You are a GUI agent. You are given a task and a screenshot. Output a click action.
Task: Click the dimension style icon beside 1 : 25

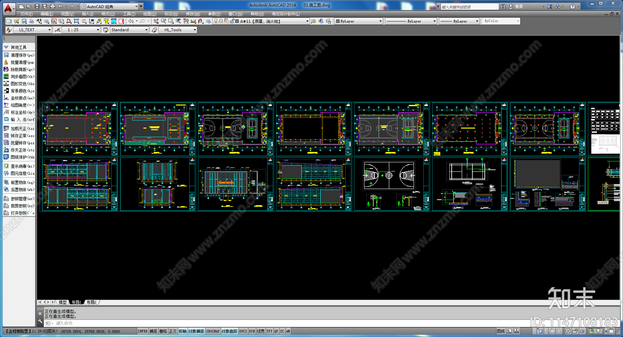click(58, 30)
